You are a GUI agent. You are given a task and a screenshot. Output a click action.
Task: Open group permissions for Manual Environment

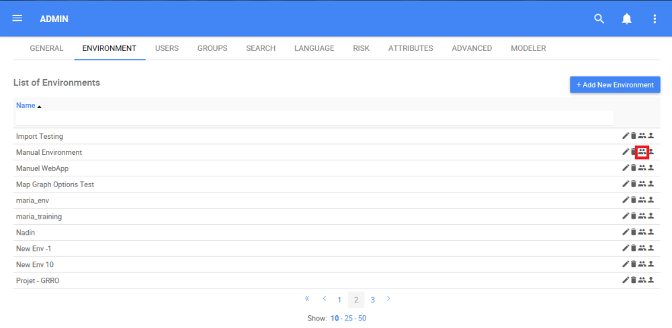click(x=642, y=152)
